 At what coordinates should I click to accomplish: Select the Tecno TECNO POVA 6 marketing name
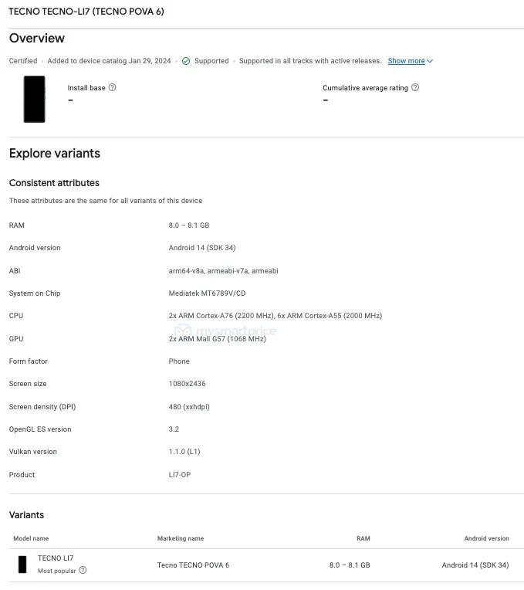coord(193,565)
